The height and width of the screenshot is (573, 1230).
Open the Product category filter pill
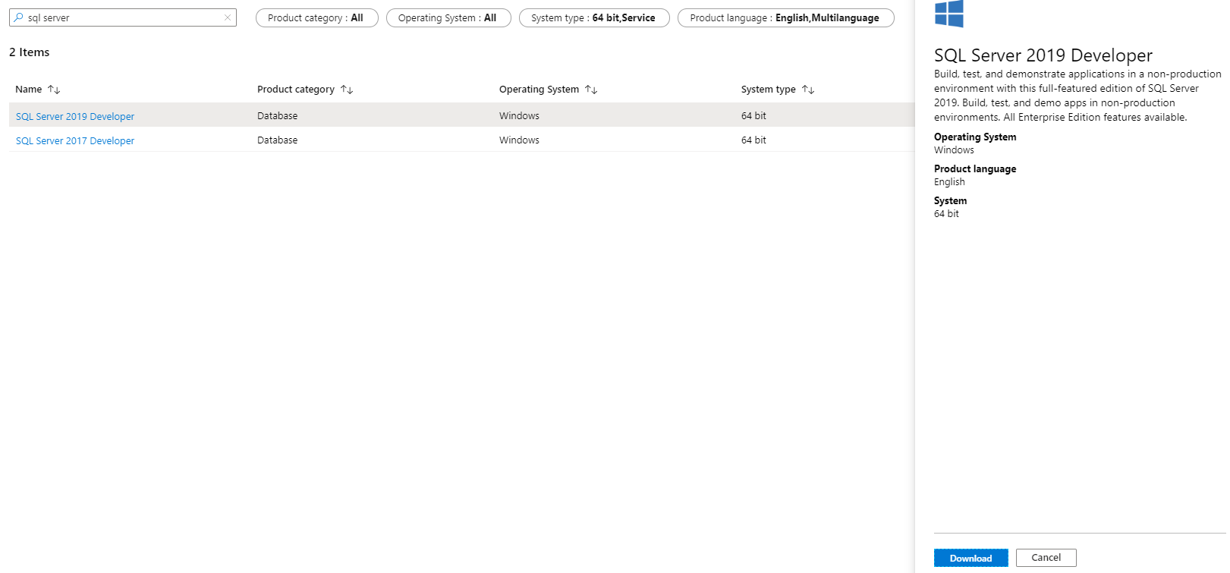coord(316,18)
